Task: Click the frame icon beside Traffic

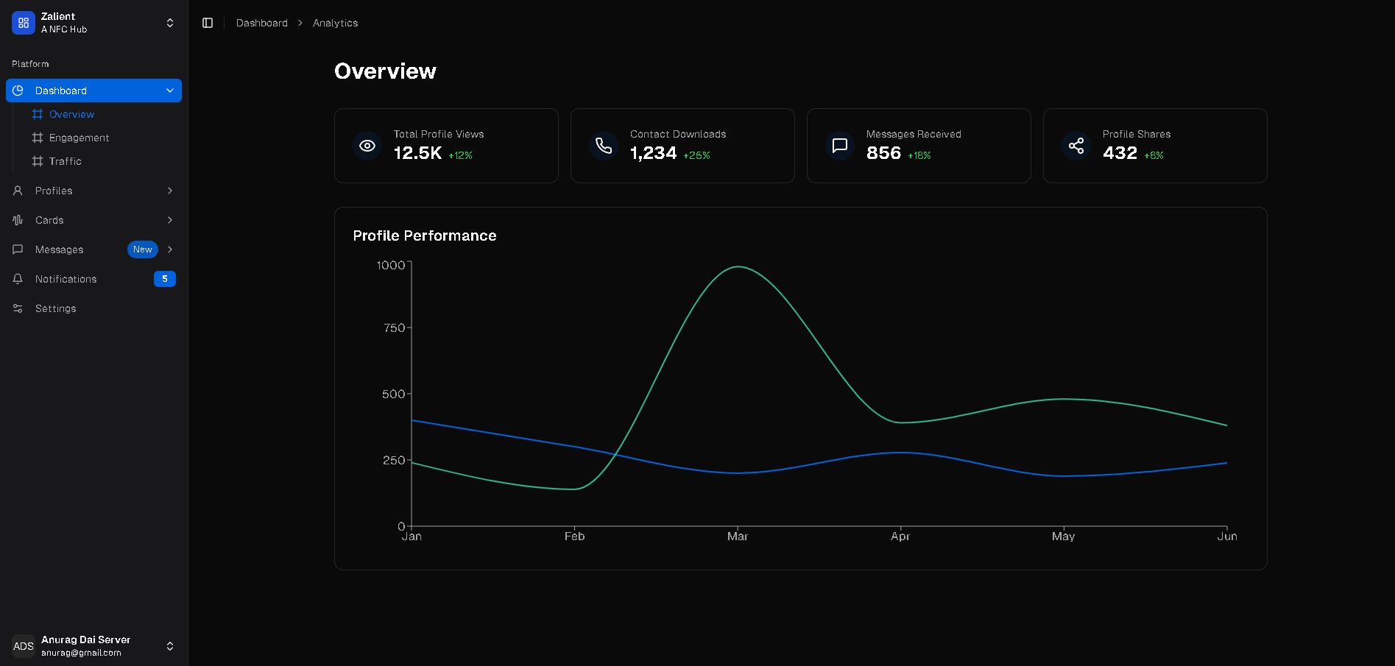Action: (x=38, y=161)
